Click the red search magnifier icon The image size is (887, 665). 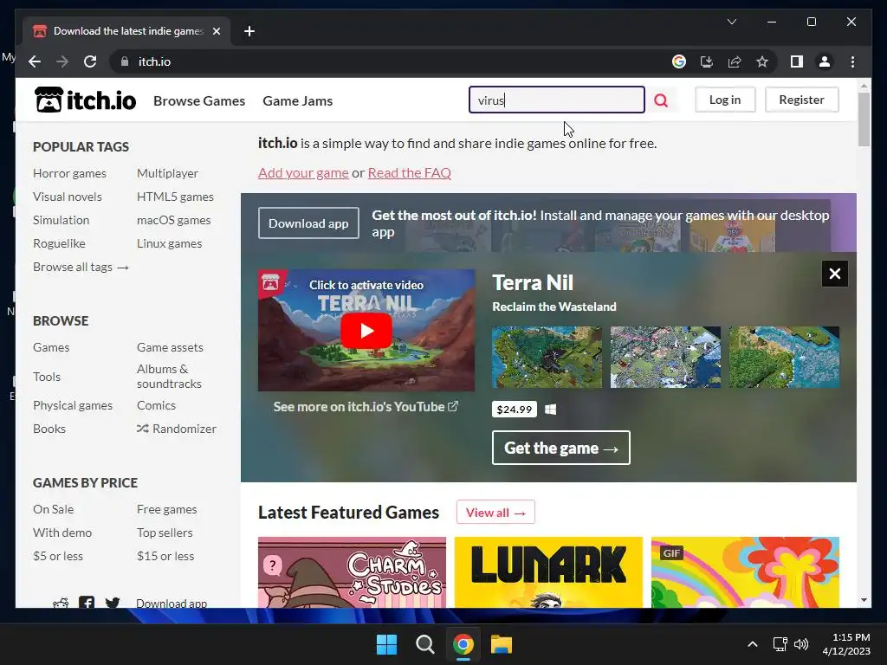tap(661, 100)
